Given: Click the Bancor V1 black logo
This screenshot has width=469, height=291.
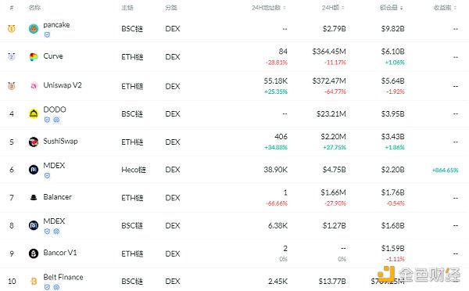Looking at the screenshot, I should pyautogui.click(x=34, y=253).
